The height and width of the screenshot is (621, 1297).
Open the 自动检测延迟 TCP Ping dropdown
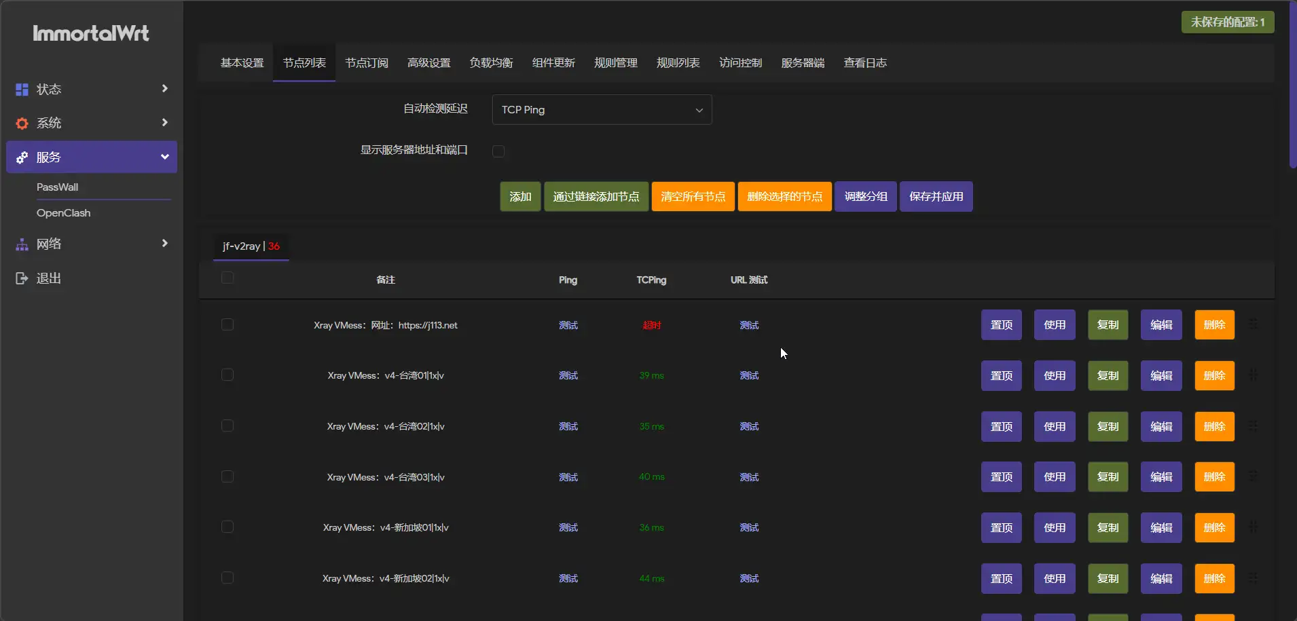(602, 110)
